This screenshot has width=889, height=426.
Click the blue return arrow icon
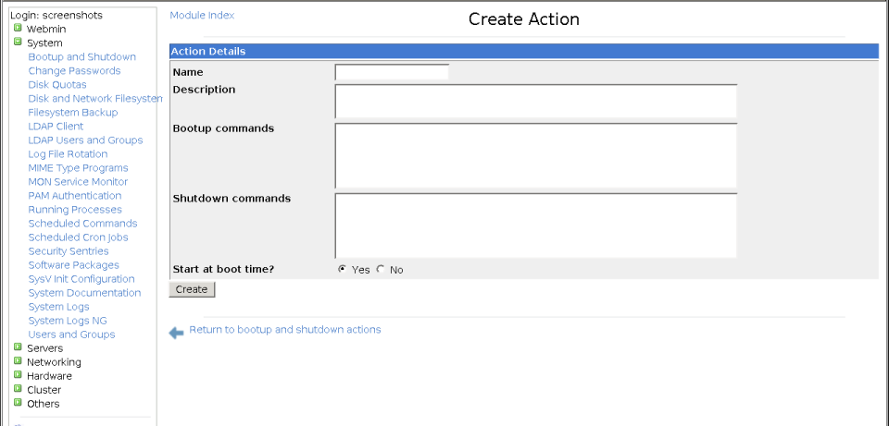[x=176, y=334]
